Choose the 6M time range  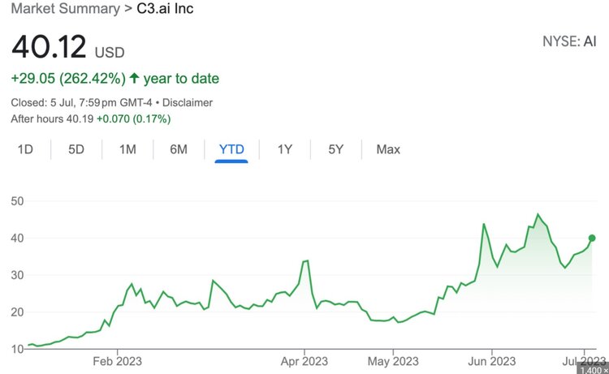pyautogui.click(x=179, y=149)
